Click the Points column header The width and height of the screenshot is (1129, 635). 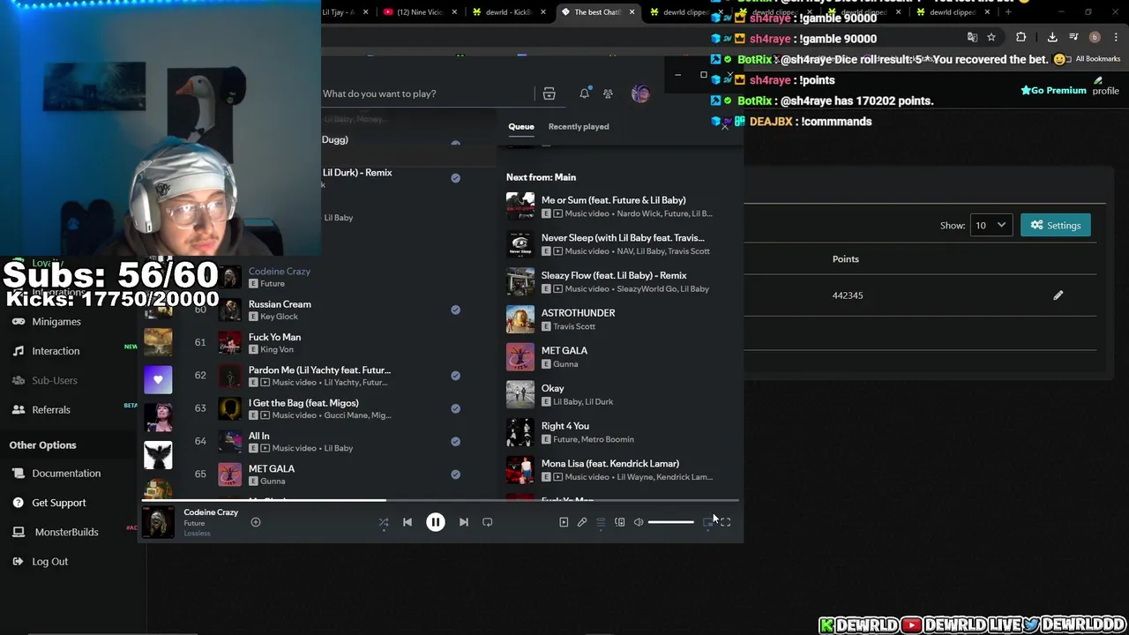tap(846, 259)
